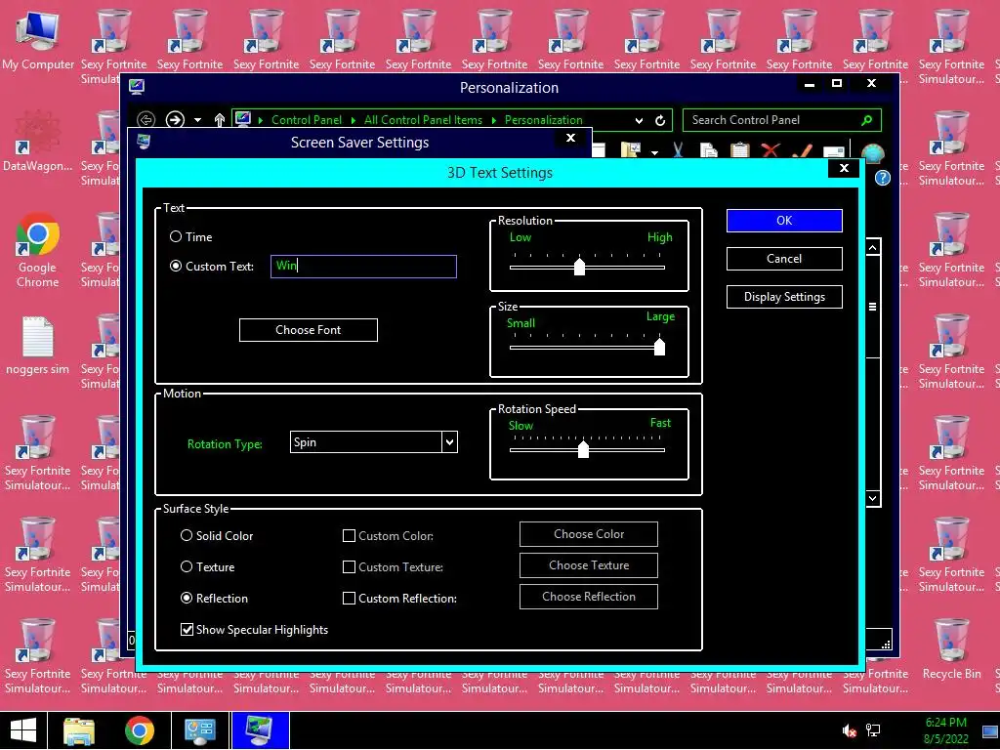Open recent locations arrow beside forward button
This screenshot has height=750, width=1000.
click(x=197, y=120)
